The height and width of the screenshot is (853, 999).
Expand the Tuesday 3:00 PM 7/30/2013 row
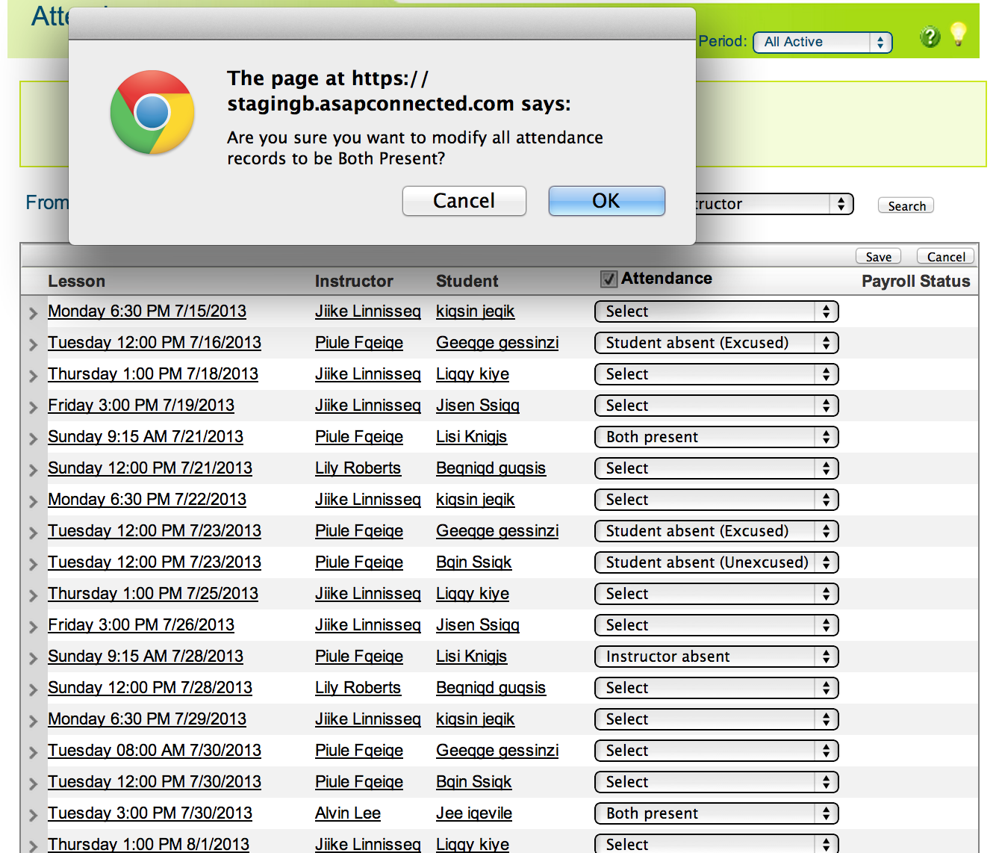[33, 815]
